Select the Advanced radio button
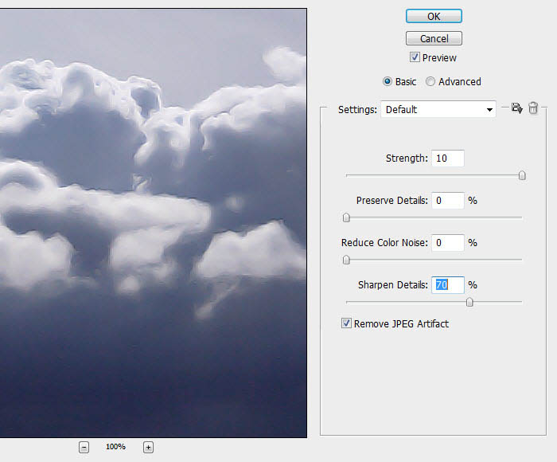This screenshot has width=557, height=462. coord(430,81)
